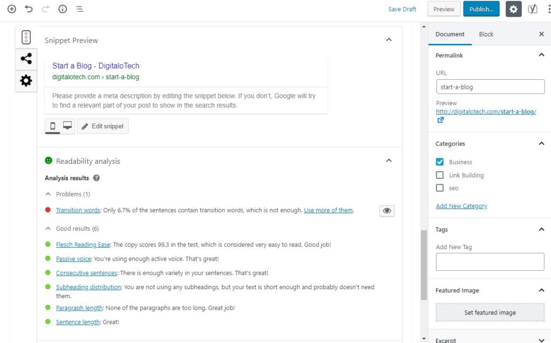Open the Yoast advanced gear tab
The image size is (551, 343).
pos(26,81)
